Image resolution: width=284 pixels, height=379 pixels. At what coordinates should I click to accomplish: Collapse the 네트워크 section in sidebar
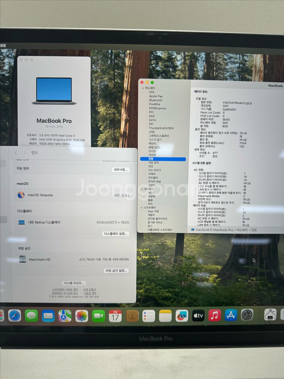click(142, 189)
